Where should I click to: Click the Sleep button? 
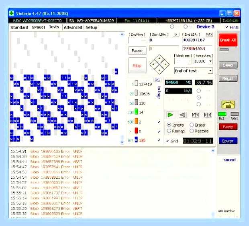tap(228, 65)
